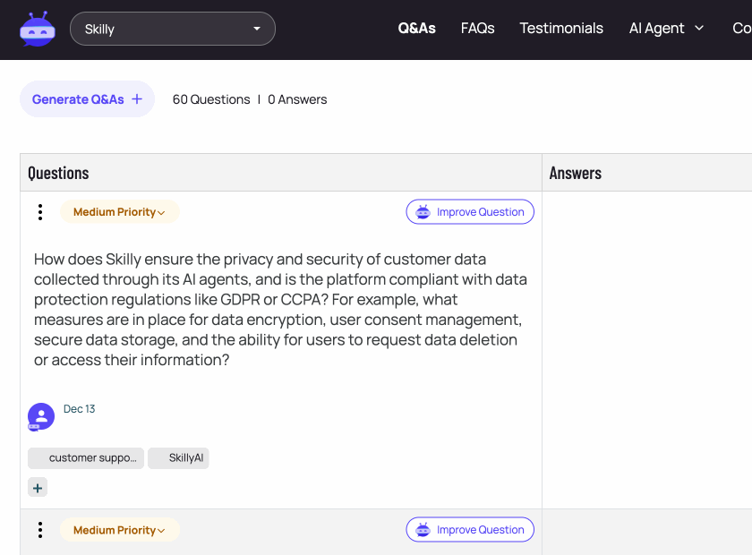Screen dimensions: 752x555
Task: Switch to the Q&As tab
Action: [x=416, y=29]
